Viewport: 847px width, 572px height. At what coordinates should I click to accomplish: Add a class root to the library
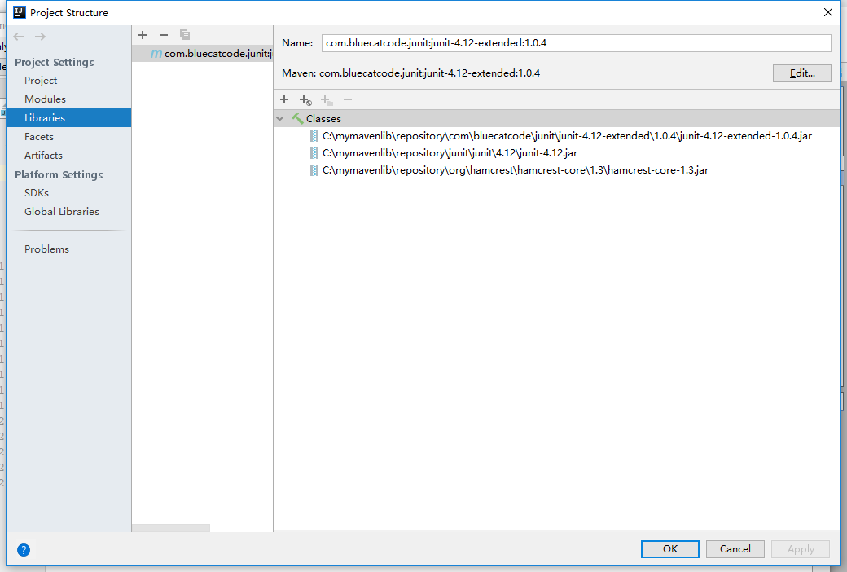[284, 99]
